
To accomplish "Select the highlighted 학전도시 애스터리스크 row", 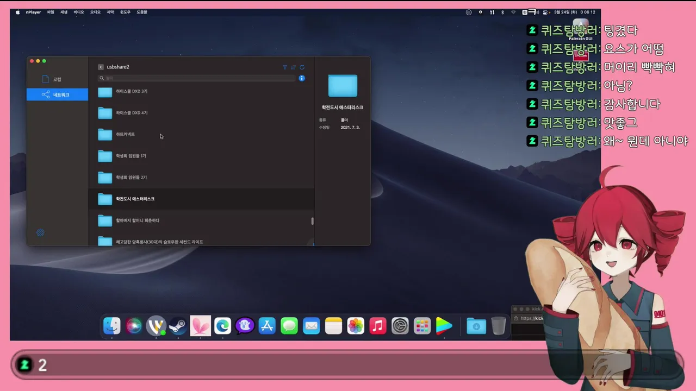I will tap(201, 199).
